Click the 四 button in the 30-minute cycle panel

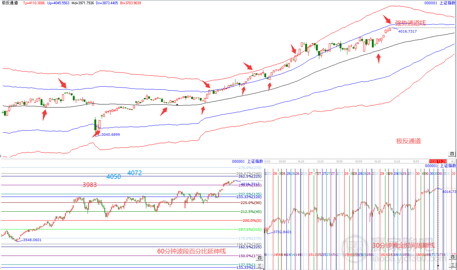click(452, 257)
